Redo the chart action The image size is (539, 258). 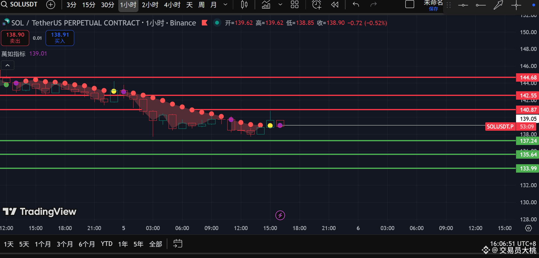374,5
